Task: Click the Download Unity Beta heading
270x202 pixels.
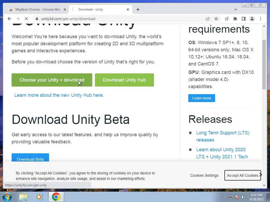Action: pos(71,120)
